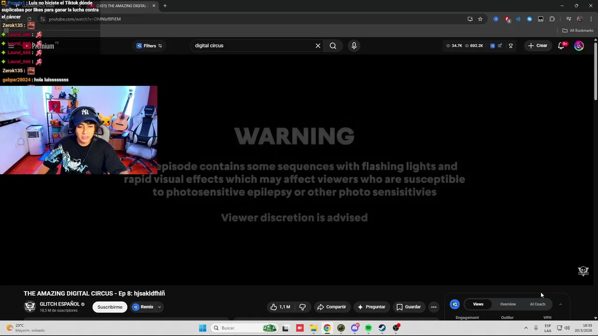This screenshot has height=336, width=598.
Task: Clear the 'digital circus' search text
Action: tap(318, 46)
